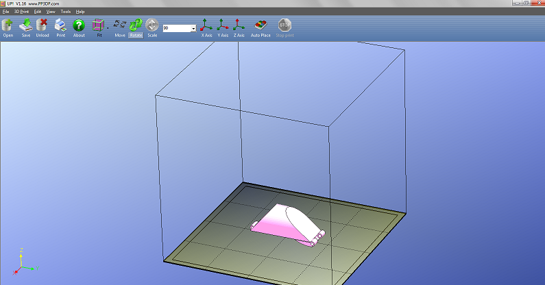Click the Save icon in toolbar

[x=26, y=28]
